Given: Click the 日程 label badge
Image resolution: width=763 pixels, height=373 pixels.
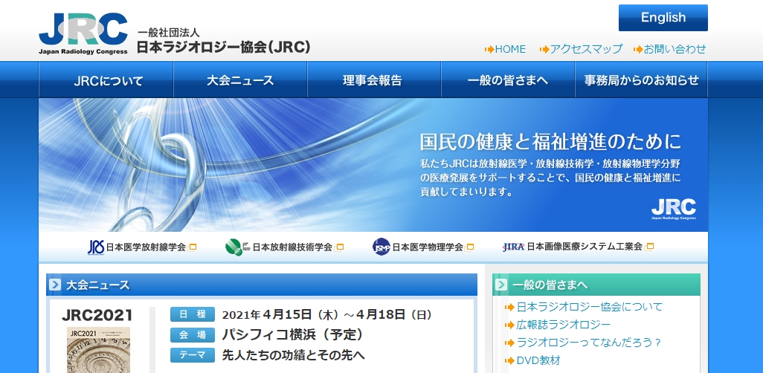Looking at the screenshot, I should tap(192, 314).
